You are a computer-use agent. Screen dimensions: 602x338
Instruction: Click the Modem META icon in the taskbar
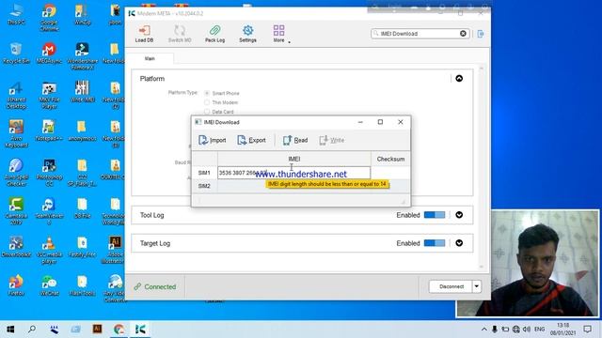140,330
